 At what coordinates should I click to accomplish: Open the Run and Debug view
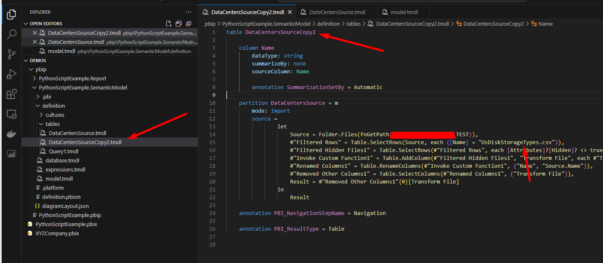point(12,75)
